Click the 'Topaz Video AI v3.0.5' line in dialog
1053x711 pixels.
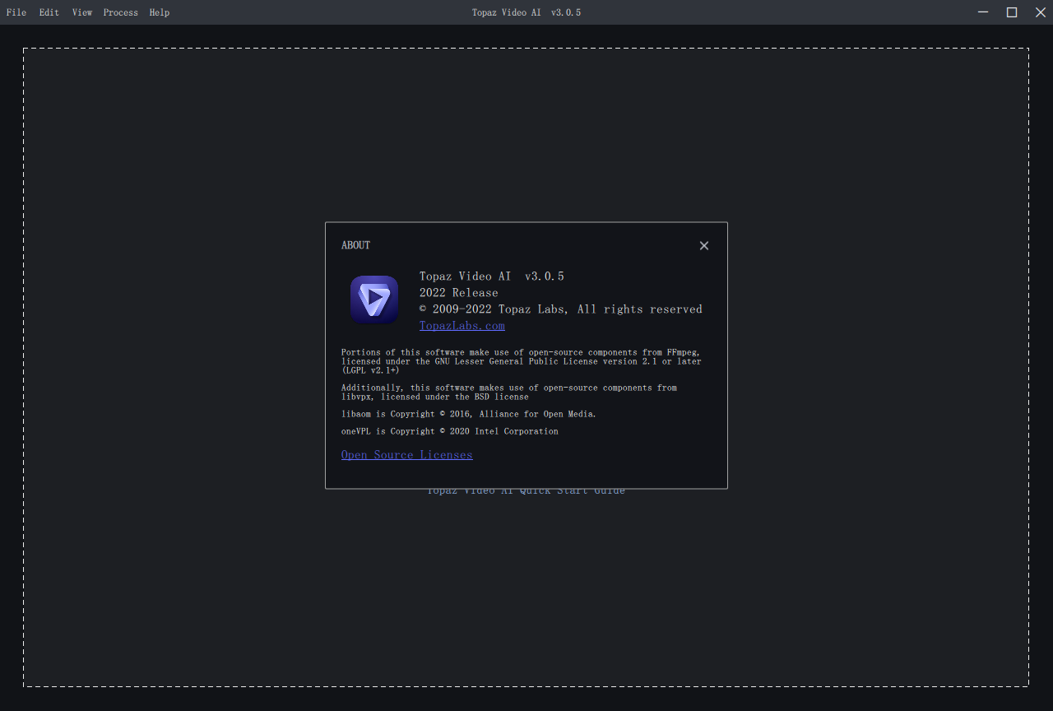click(492, 276)
